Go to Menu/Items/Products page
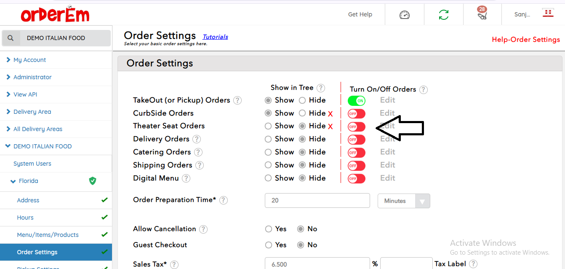565x269 pixels. 48,235
